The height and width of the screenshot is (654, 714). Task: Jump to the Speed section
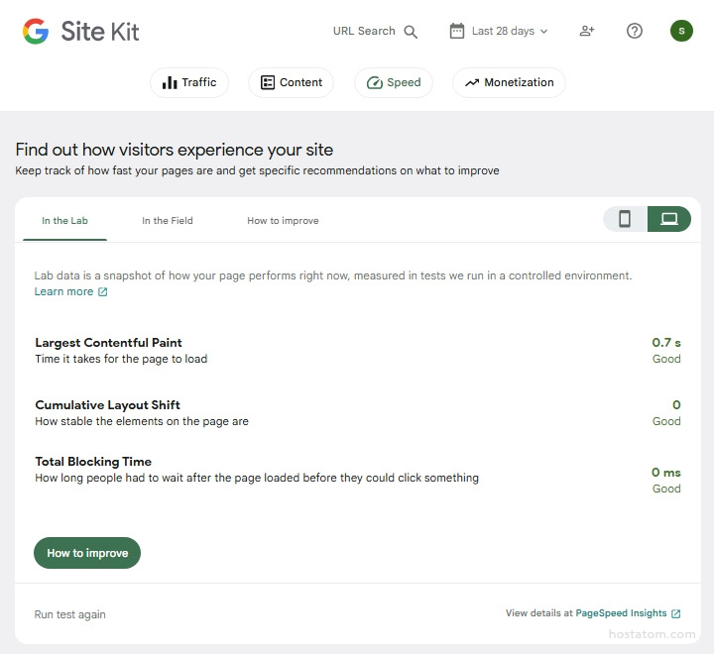pos(394,82)
